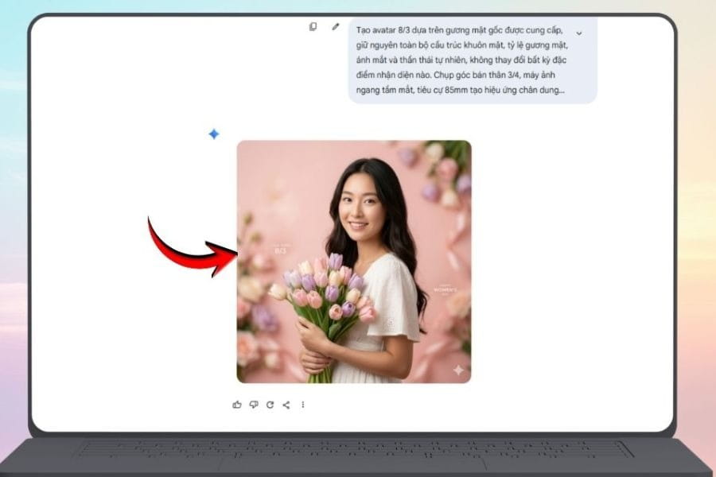Click the "8/3" text on the image
This screenshot has width=716, height=477.
(x=280, y=250)
